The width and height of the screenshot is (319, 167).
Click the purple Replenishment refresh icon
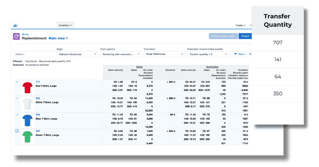coord(17,36)
